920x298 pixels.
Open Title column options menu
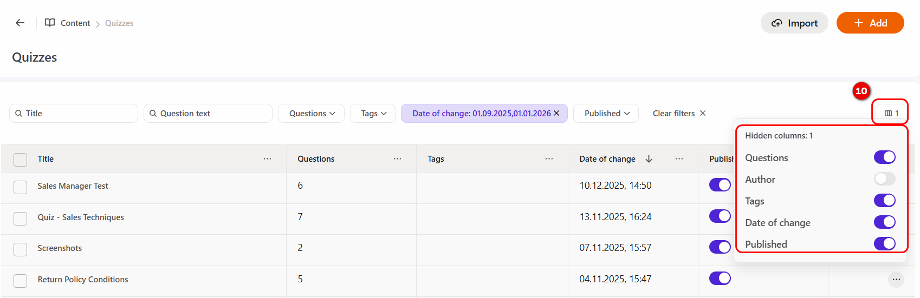pos(267,158)
